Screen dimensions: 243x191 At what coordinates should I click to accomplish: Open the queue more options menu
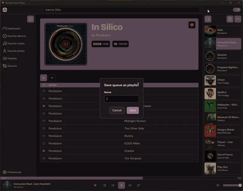(x=238, y=19)
